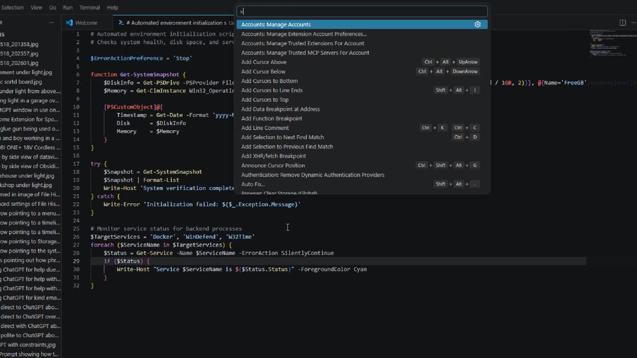Open 'BI ONE+ 18V Cordless' file

point(31,147)
